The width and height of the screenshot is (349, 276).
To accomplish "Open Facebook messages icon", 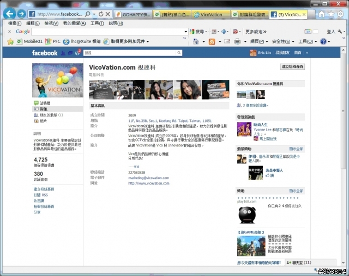I will pos(70,53).
